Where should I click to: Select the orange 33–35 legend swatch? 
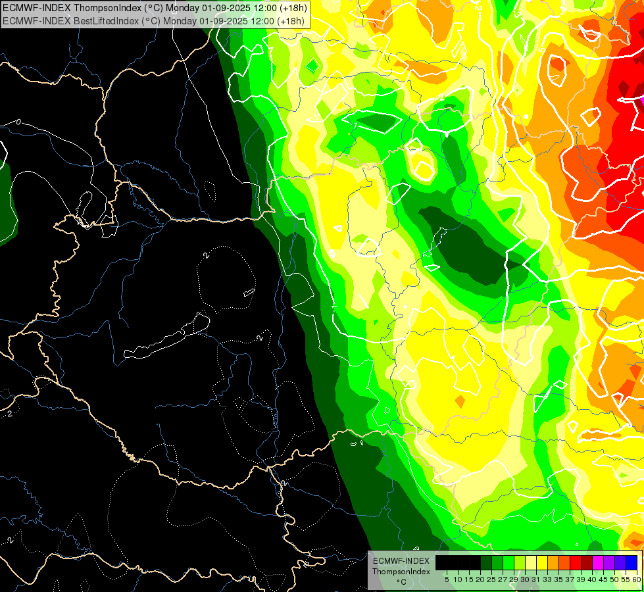point(553,562)
